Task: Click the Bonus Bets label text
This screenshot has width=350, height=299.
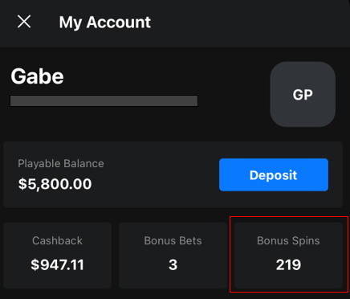Action: point(173,240)
